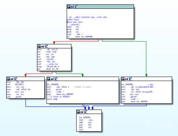The width and height of the screenshot is (178, 136).
Task: Click the 'call _perror' instruction
Action: point(54,89)
